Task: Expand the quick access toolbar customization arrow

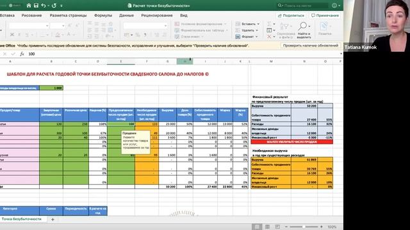Action: coord(61,6)
